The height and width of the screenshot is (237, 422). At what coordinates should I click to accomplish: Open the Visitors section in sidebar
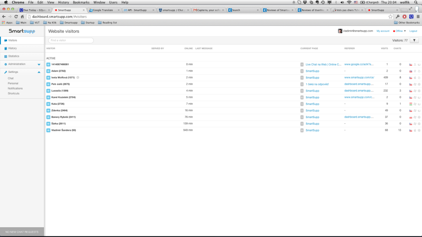pyautogui.click(x=22, y=40)
